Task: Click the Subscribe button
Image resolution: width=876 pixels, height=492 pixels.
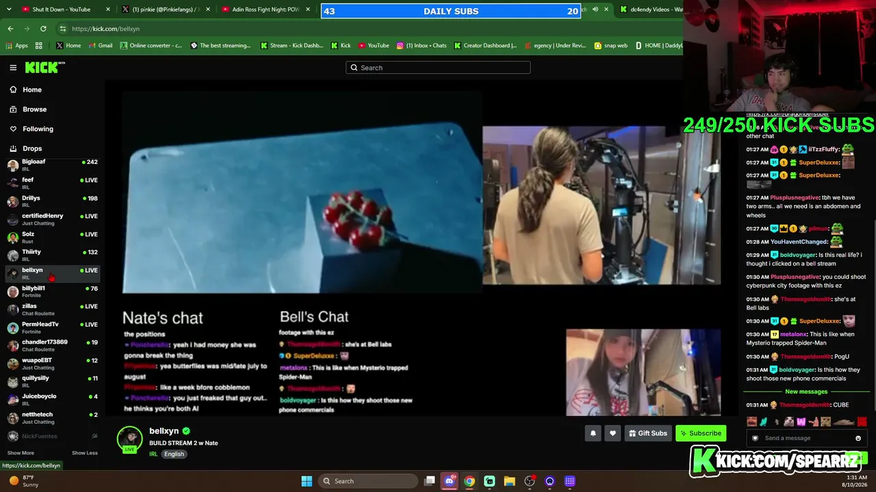Action: click(701, 433)
